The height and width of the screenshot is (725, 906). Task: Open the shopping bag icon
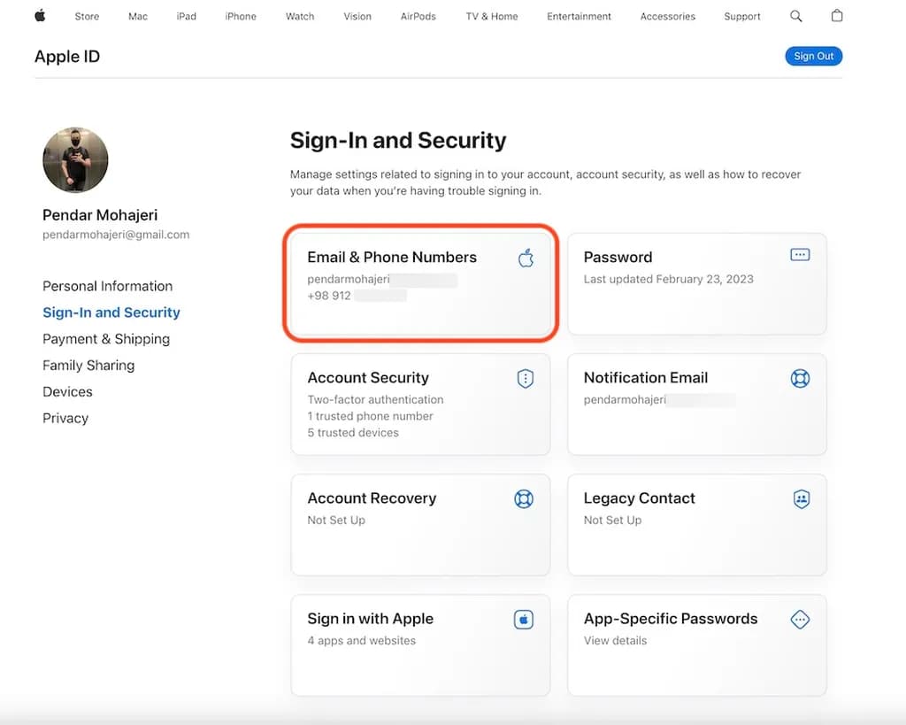[837, 16]
